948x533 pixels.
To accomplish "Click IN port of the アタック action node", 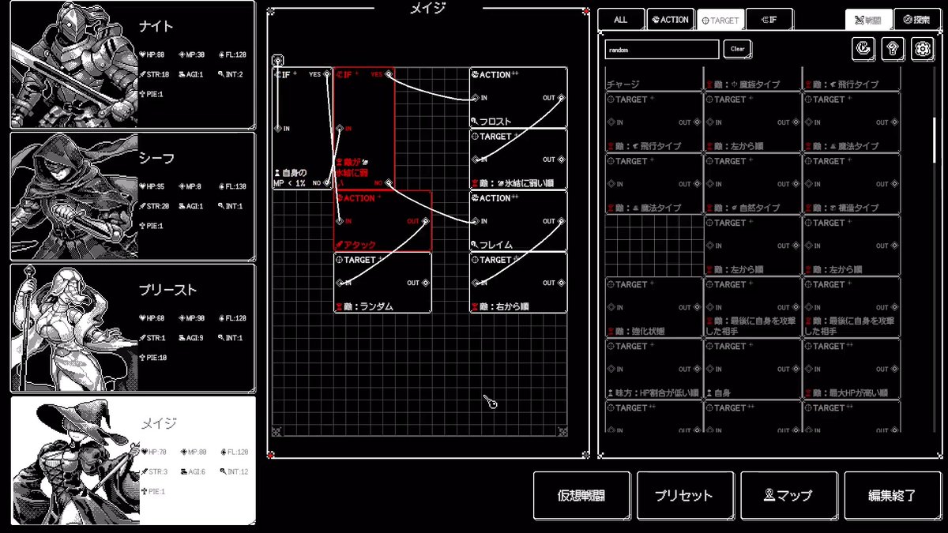I will click(340, 221).
